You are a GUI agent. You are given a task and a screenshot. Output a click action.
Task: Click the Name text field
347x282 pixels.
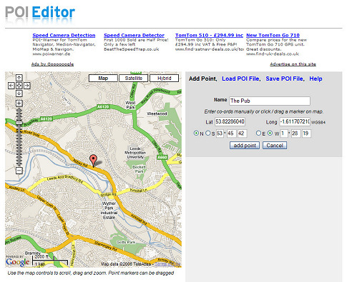coord(270,101)
